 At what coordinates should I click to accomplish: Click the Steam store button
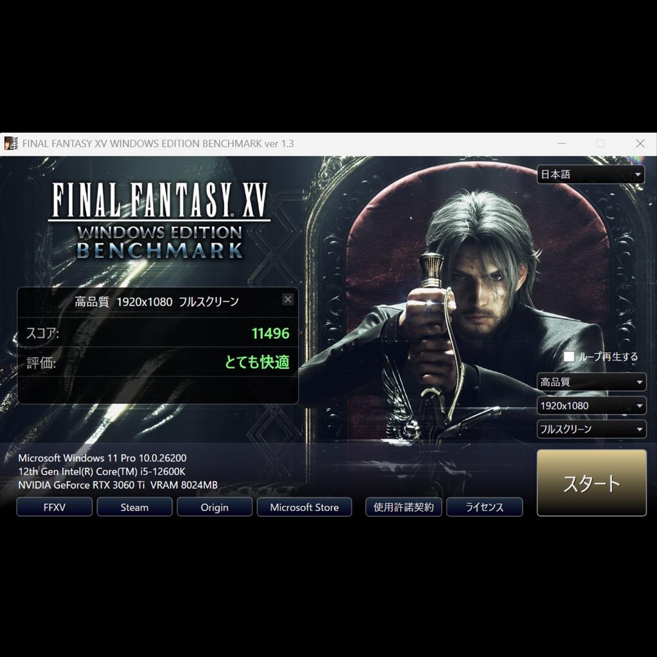134,507
